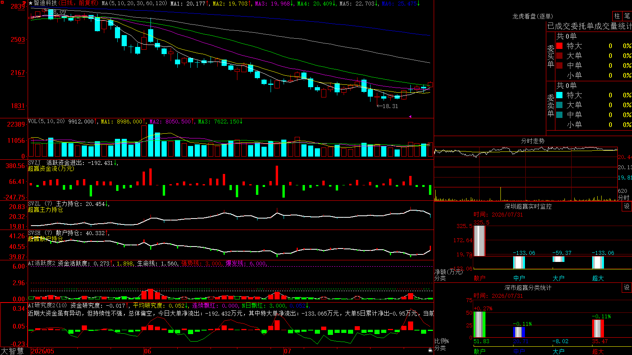Image resolution: width=632 pixels, height=355 pixels.
Task: Click the yellow 超赢资金流(万元) label
Action: tap(51, 168)
